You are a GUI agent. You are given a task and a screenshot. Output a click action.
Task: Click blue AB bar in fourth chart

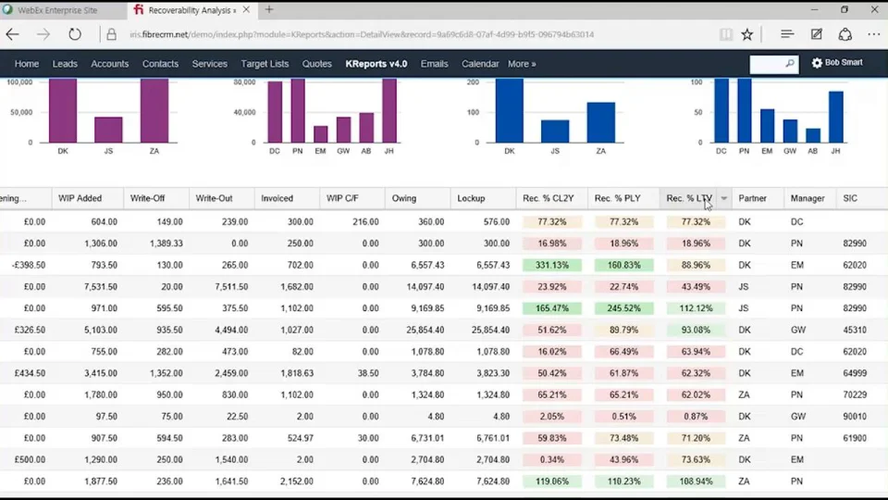click(813, 135)
